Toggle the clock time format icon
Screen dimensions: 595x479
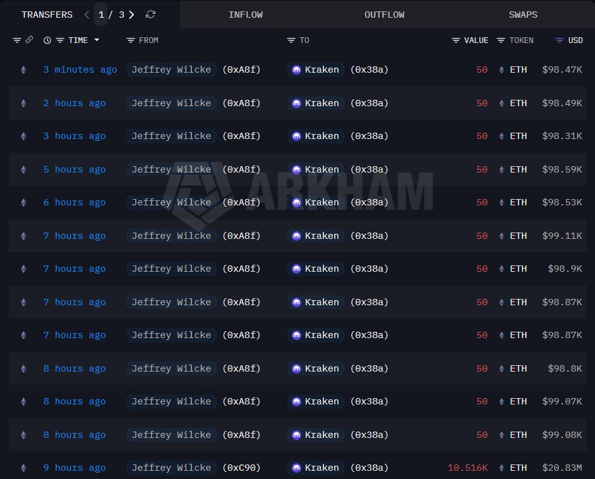click(x=47, y=40)
